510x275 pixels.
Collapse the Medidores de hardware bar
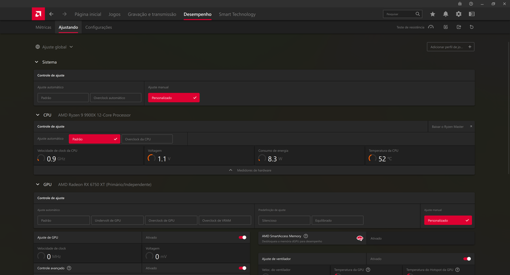click(x=254, y=170)
